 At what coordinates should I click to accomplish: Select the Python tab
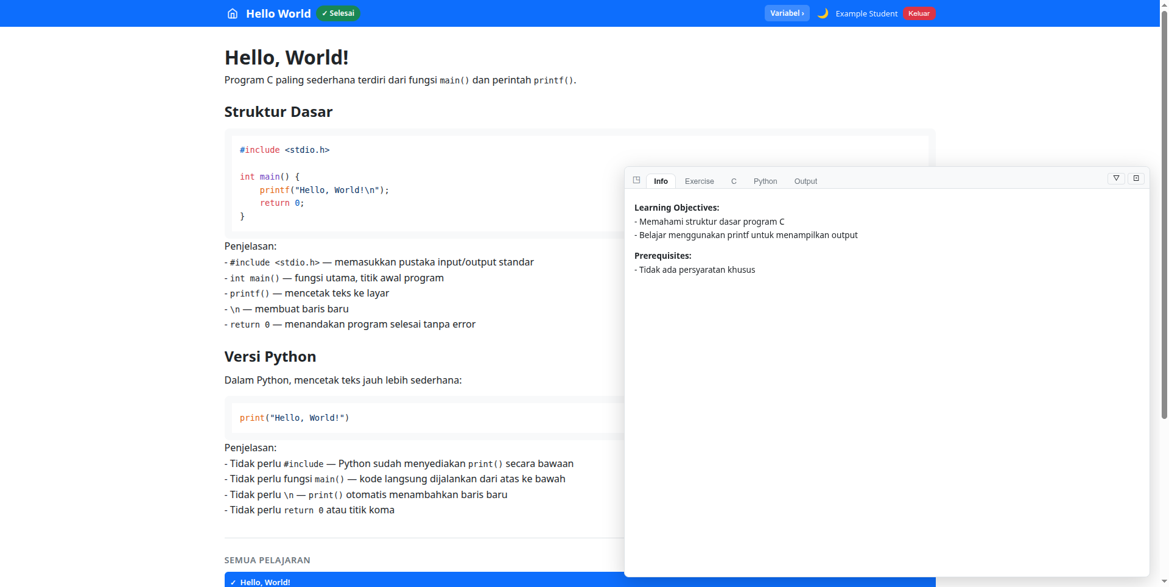[x=765, y=181]
